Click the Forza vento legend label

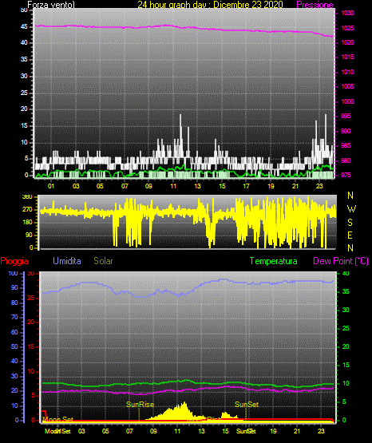click(x=51, y=5)
